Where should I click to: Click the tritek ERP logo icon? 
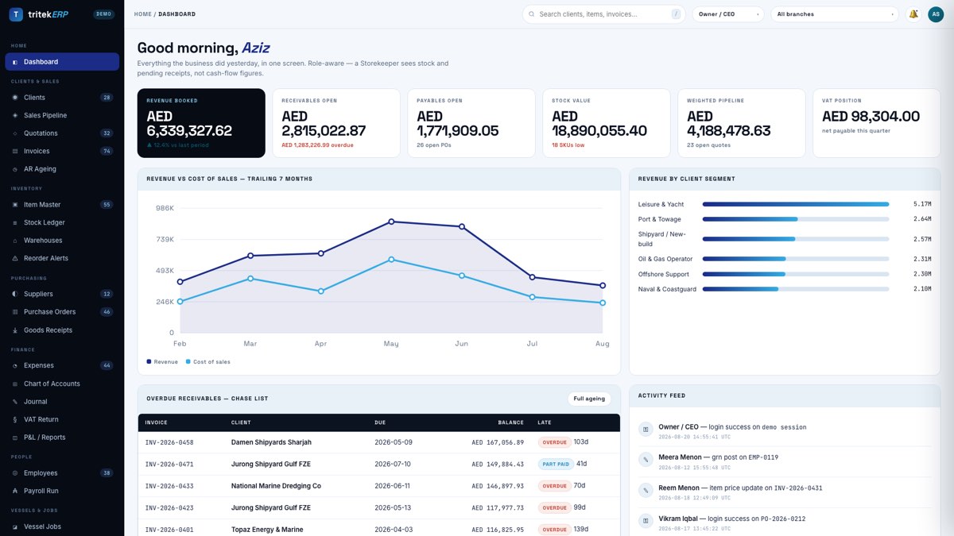16,14
